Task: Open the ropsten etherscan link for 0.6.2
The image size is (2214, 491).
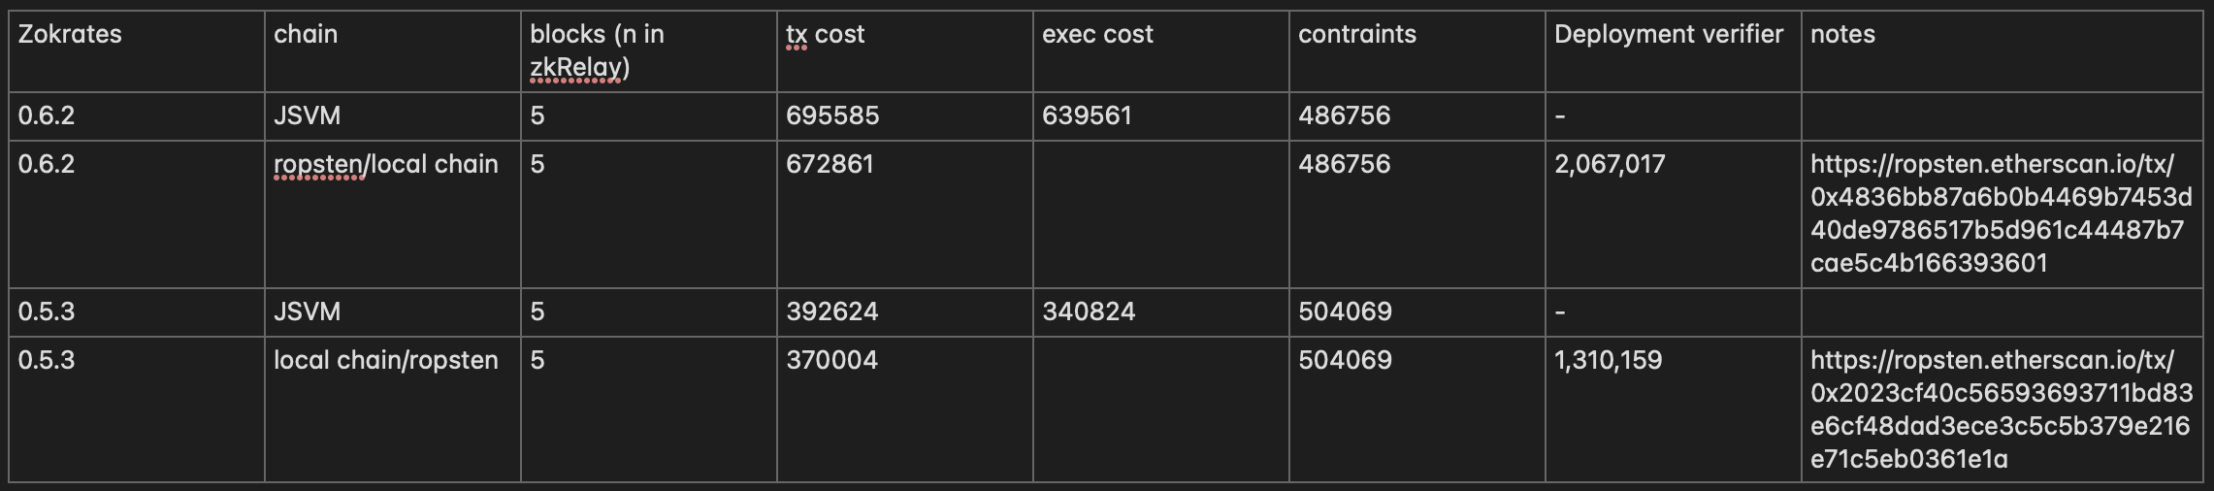Action: click(2001, 213)
